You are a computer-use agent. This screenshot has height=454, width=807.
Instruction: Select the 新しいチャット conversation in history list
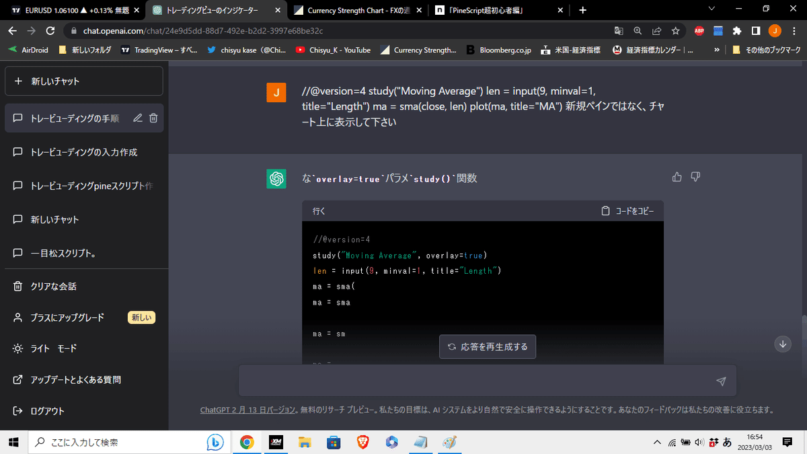(83, 220)
